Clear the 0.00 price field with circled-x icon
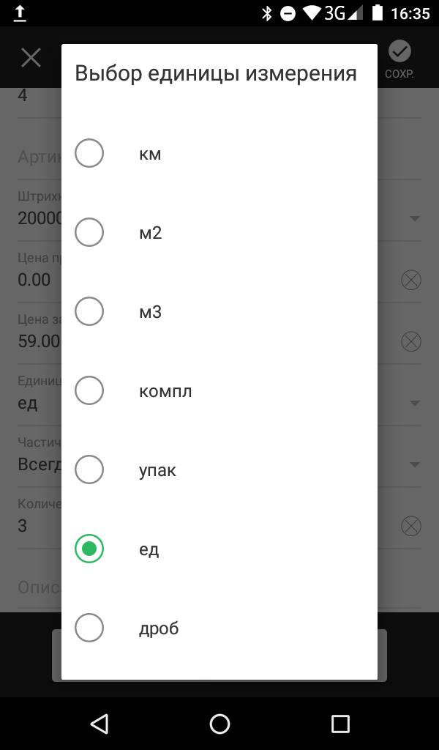This screenshot has width=439, height=750. click(x=410, y=281)
